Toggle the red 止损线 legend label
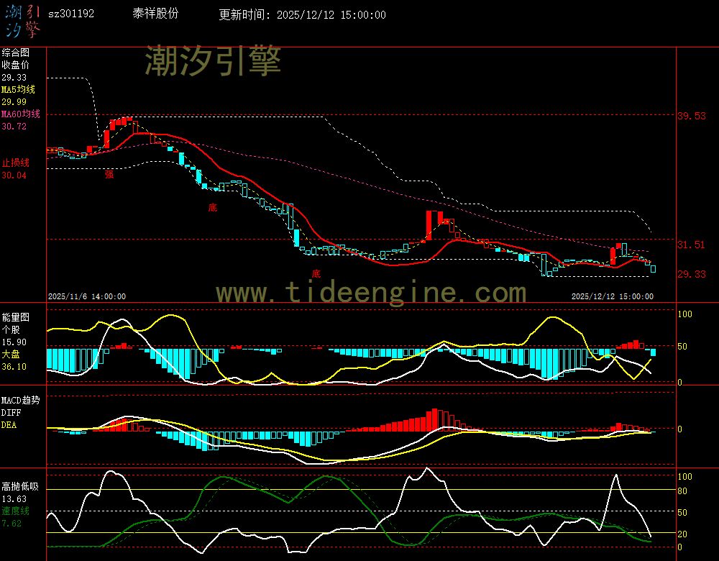Screen dimensions: 719x561 pyautogui.click(x=15, y=163)
